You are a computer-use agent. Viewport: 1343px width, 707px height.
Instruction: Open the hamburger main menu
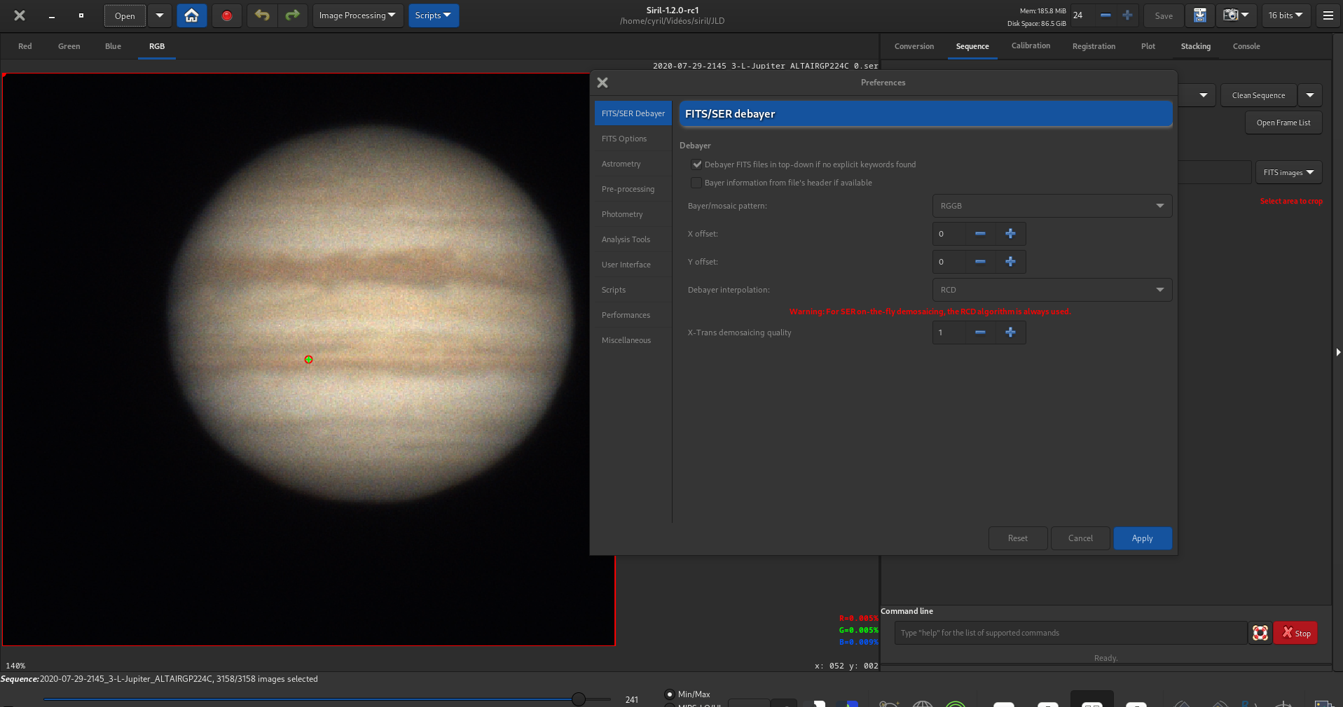(x=1328, y=15)
